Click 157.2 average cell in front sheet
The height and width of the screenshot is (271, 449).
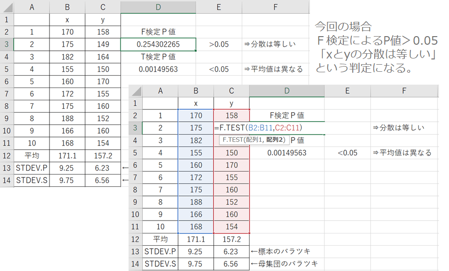tap(231, 239)
